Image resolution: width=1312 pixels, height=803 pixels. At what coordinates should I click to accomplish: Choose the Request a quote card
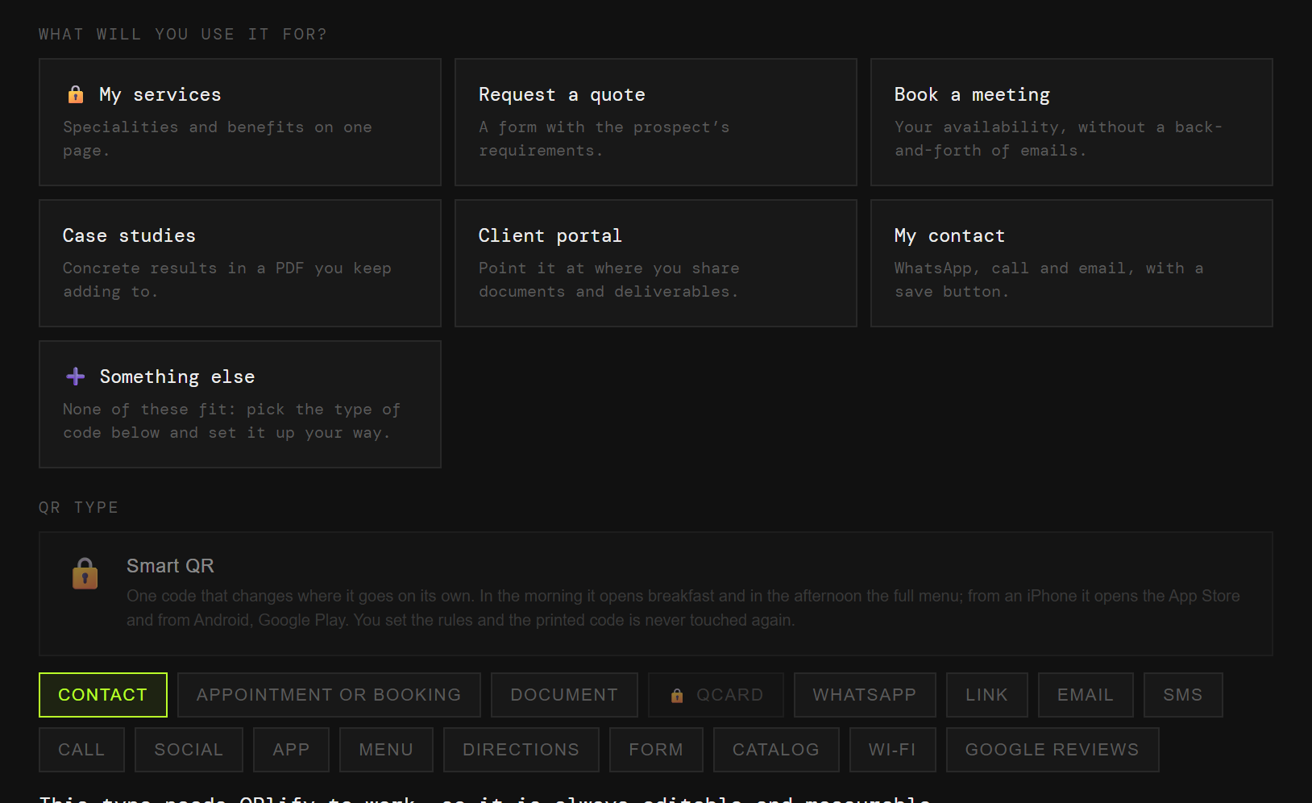656,122
